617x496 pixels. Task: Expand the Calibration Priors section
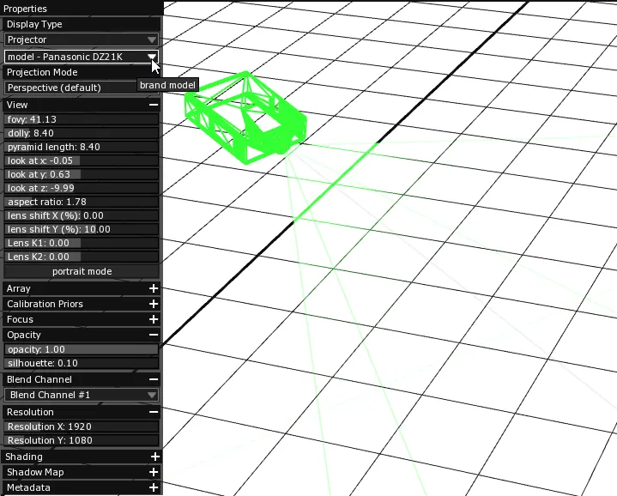click(154, 304)
